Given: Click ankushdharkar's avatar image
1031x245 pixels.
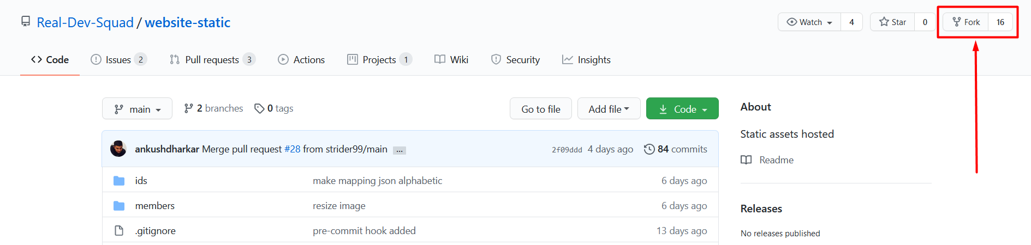Looking at the screenshot, I should (118, 149).
